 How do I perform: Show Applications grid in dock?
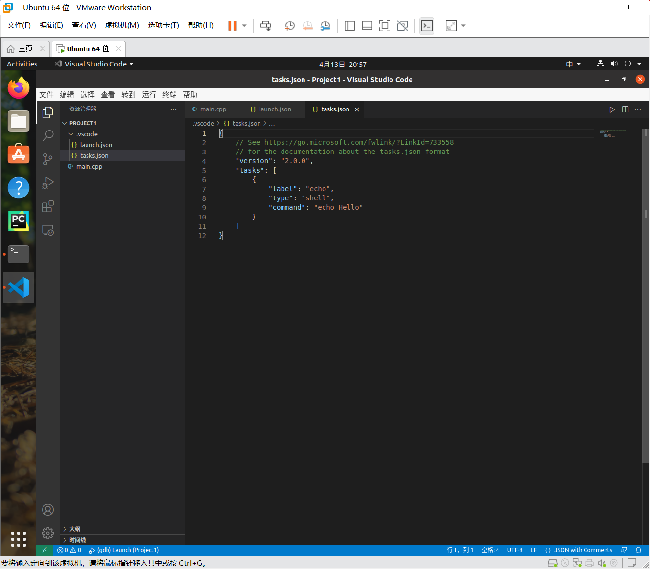tap(19, 539)
